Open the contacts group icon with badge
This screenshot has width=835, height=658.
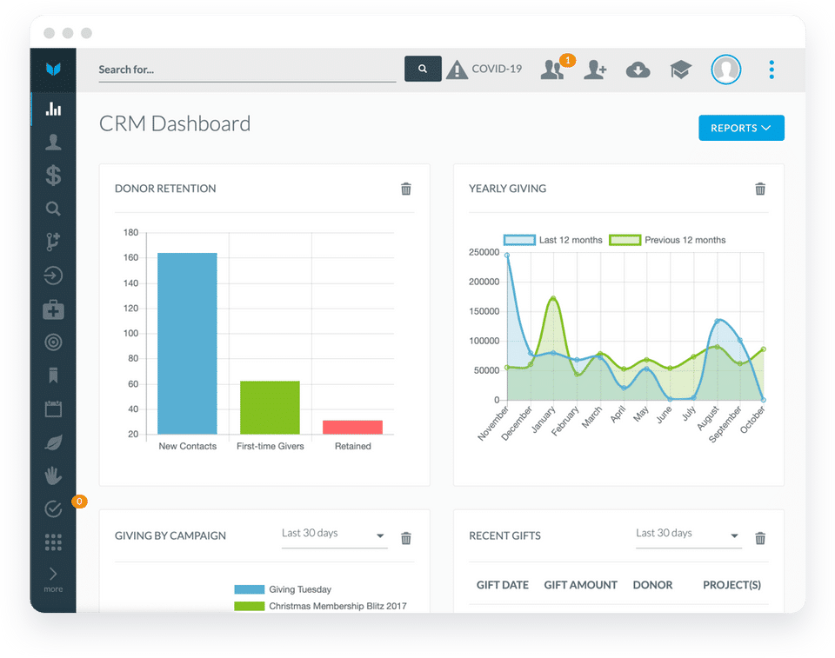554,70
